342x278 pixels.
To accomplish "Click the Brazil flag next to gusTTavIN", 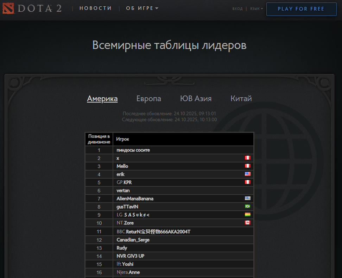I will coord(247,206).
